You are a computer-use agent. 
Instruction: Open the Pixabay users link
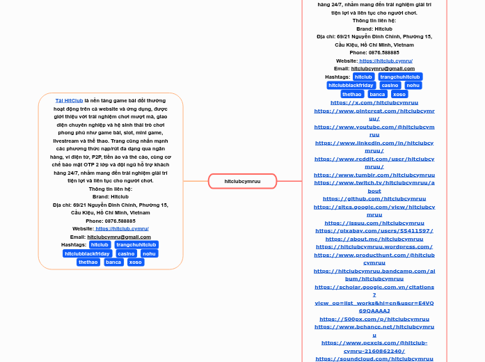tap(374, 230)
